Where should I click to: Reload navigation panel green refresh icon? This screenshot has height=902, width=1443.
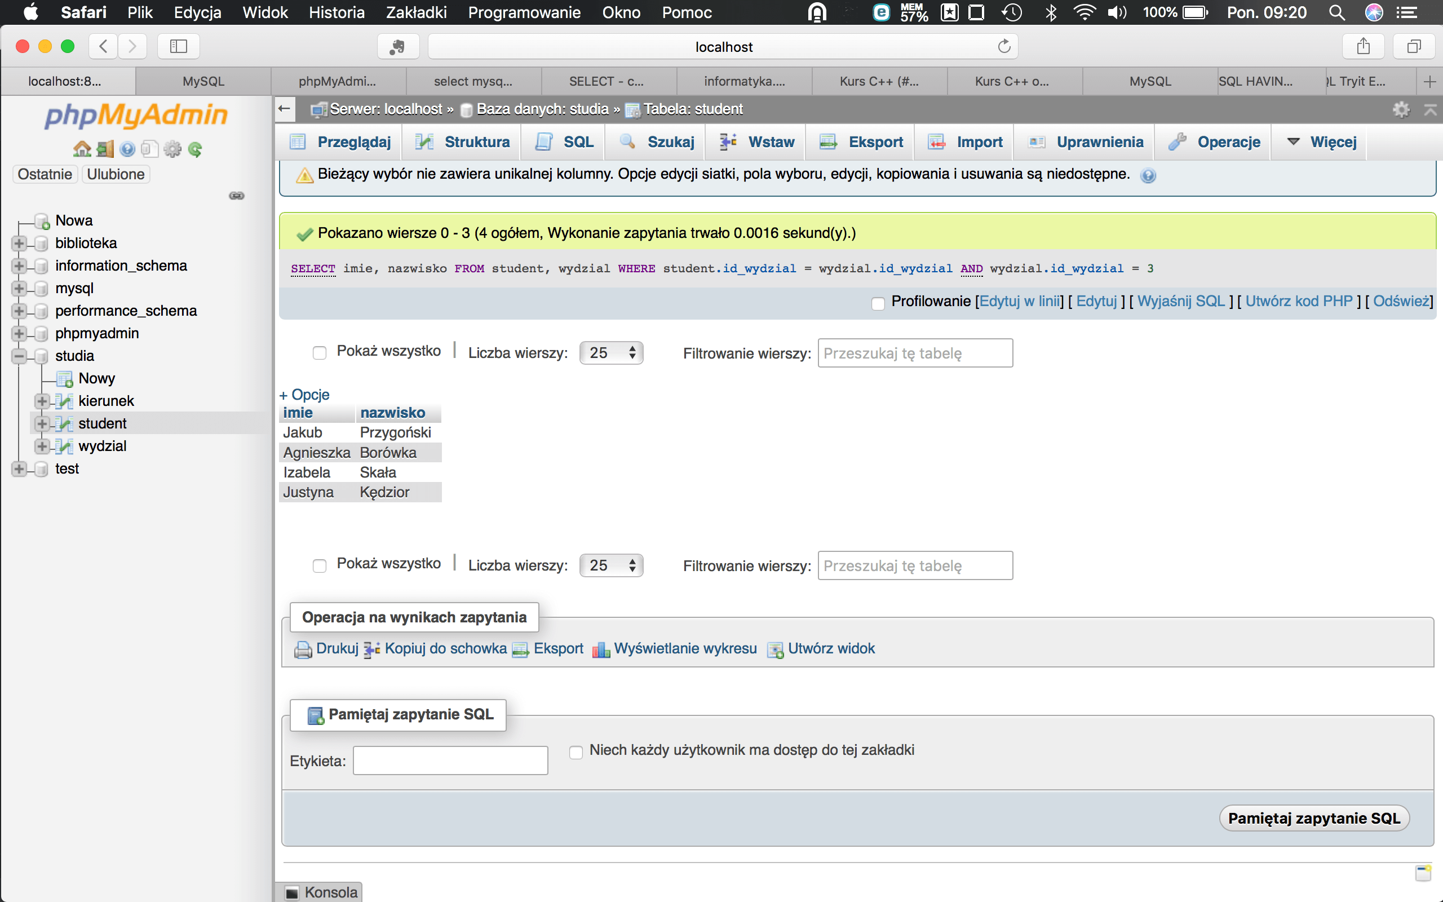[x=195, y=149]
